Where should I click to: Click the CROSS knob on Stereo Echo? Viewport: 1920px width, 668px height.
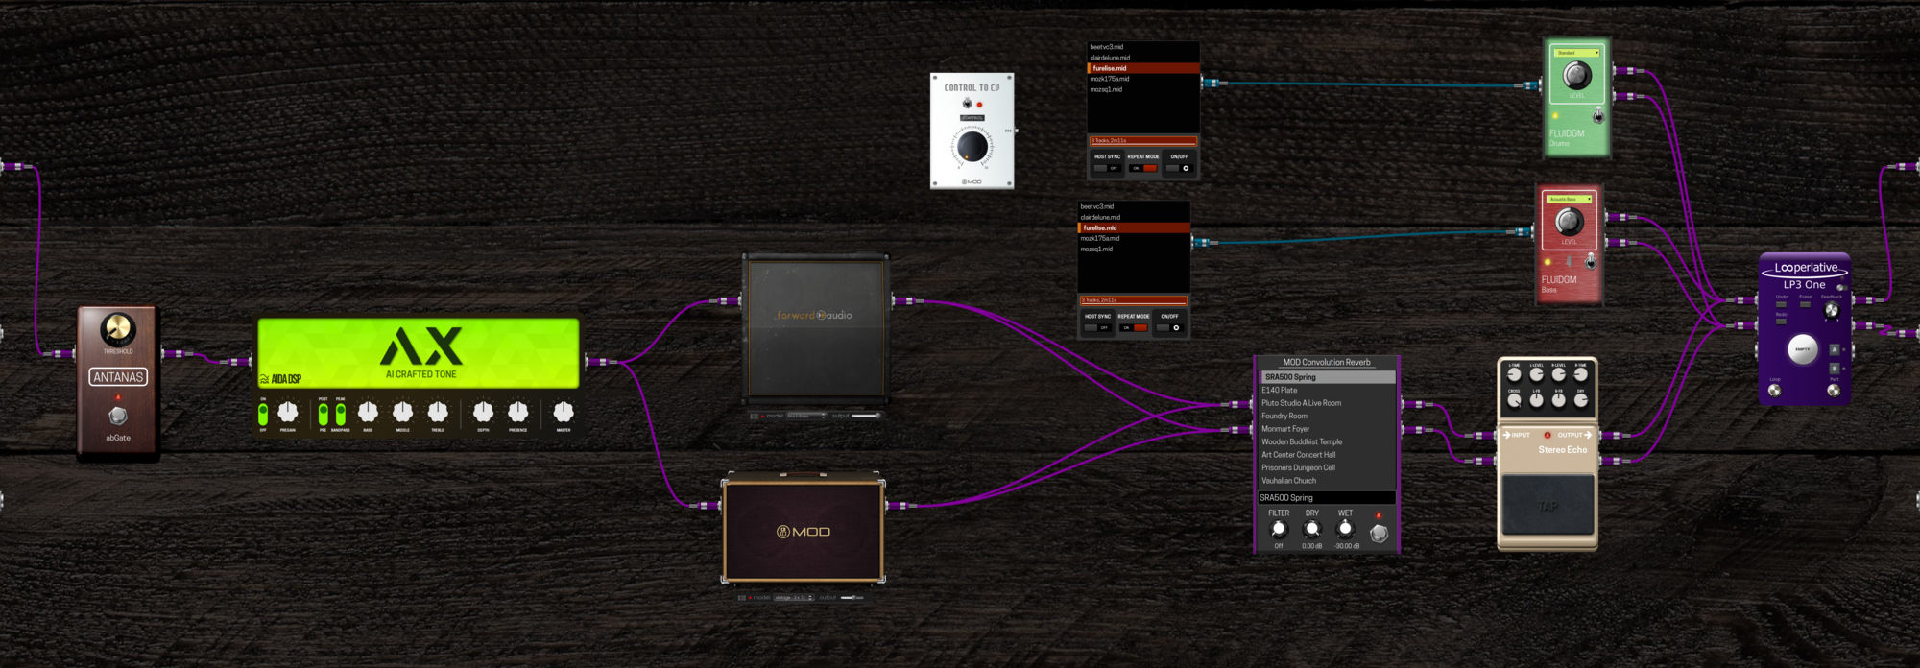[1514, 400]
